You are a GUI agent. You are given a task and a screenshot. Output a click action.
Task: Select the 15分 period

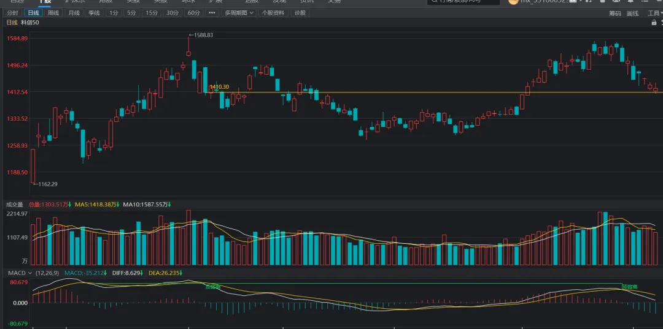pyautogui.click(x=152, y=13)
